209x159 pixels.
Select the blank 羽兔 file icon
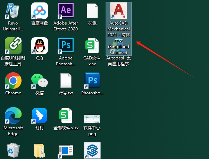pyautogui.click(x=92, y=11)
